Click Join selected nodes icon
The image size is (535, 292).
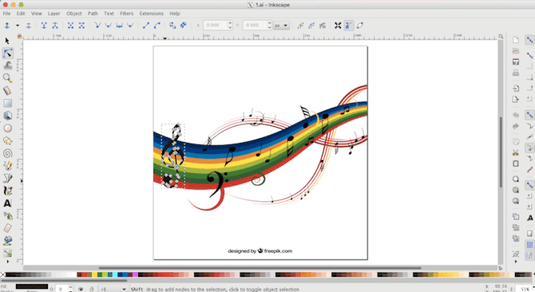(x=44, y=26)
